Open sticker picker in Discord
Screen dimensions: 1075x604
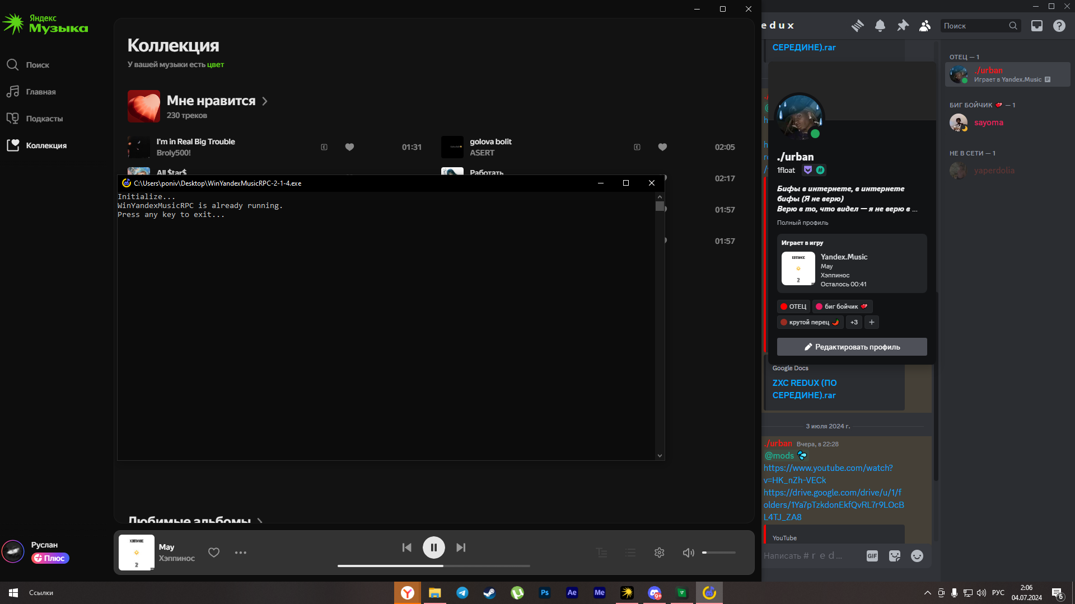pos(895,556)
